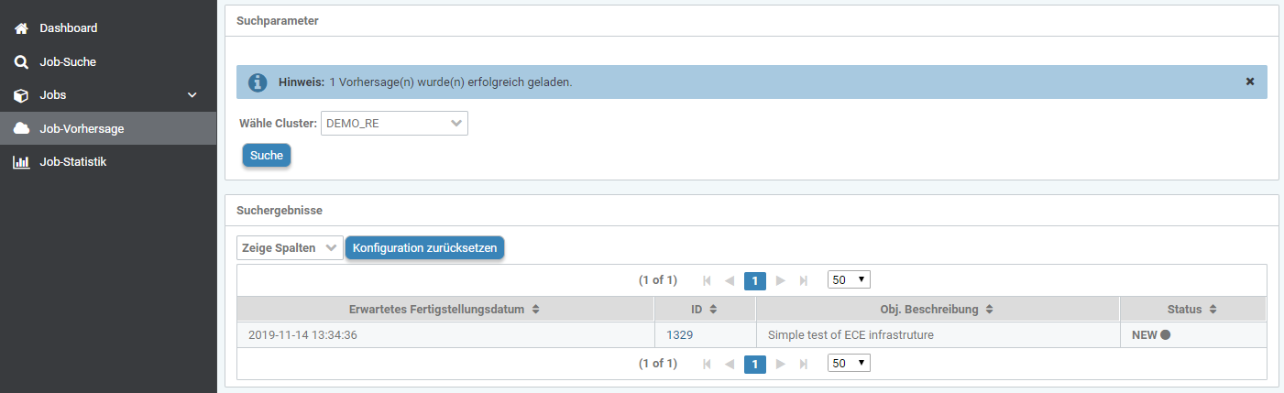Click the Job-Statistik bar chart icon
This screenshot has width=1284, height=393.
click(21, 162)
